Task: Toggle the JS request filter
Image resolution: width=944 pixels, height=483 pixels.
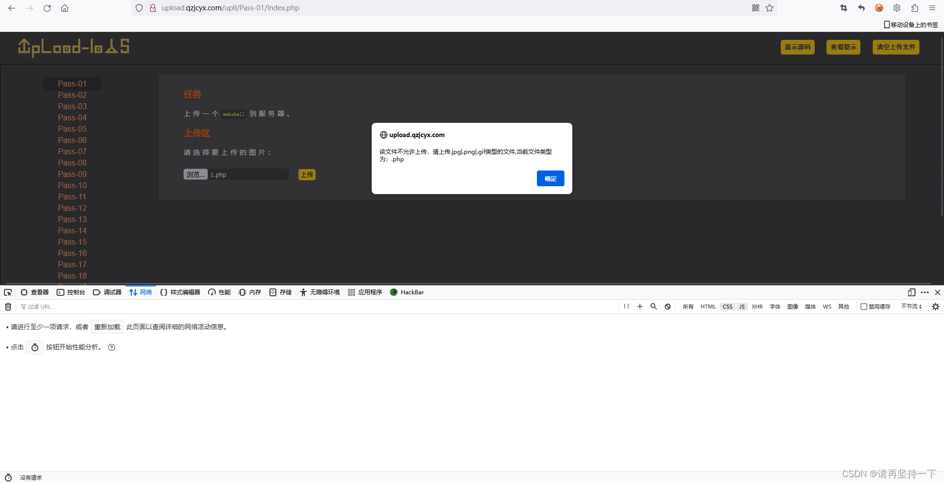Action: tap(742, 307)
